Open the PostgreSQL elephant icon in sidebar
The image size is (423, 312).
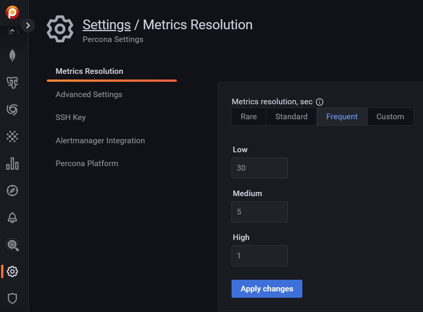click(12, 82)
